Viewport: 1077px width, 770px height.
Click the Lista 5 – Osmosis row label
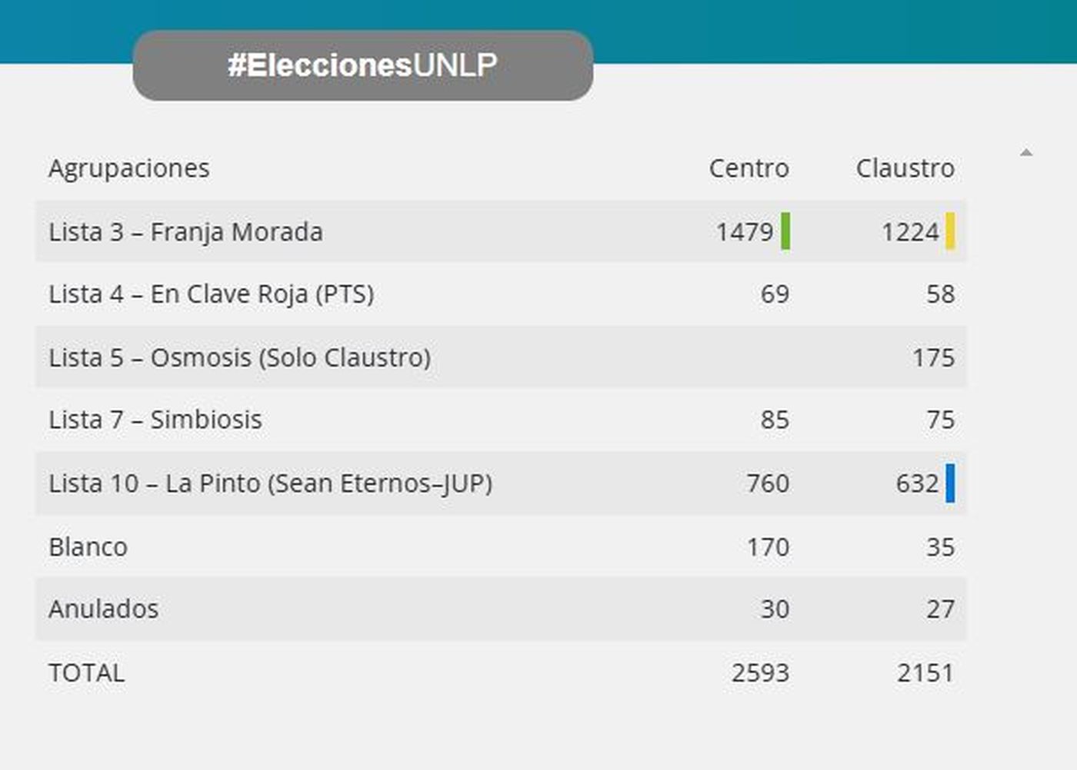[x=239, y=358]
